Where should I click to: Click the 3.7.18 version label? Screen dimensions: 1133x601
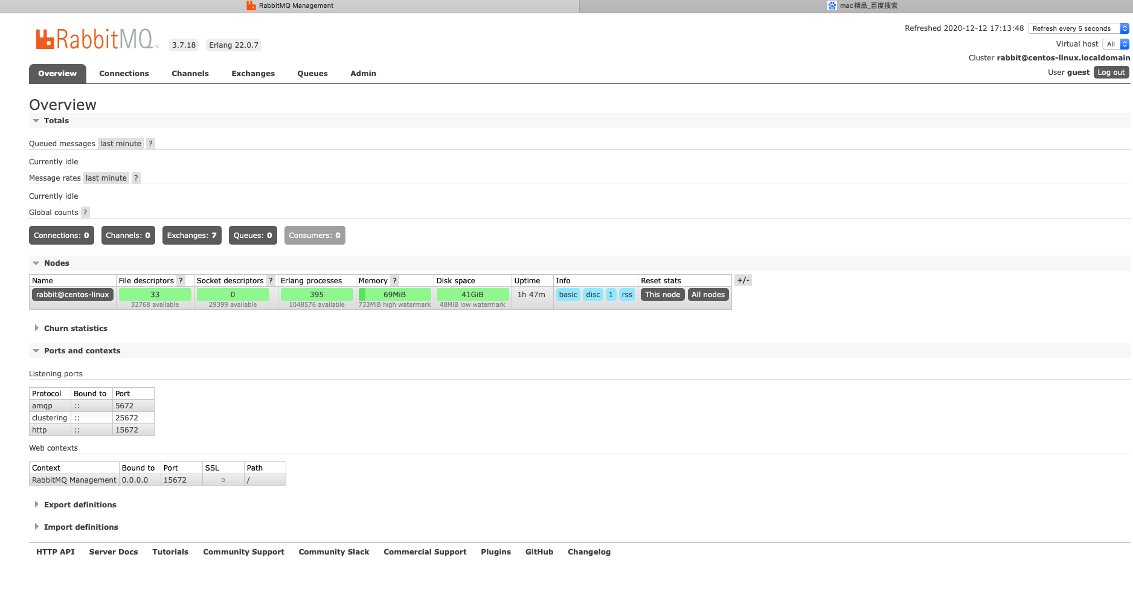click(184, 45)
